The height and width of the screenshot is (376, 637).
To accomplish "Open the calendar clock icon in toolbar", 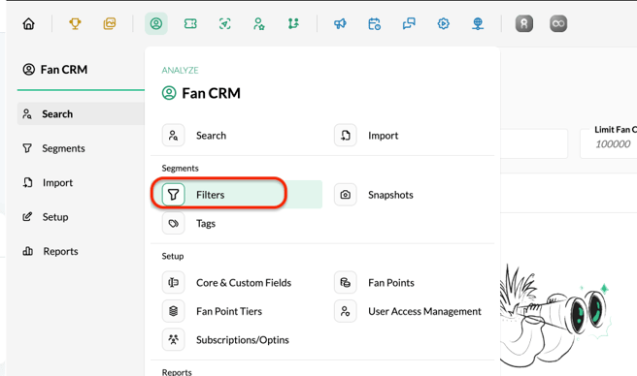I will 374,23.
